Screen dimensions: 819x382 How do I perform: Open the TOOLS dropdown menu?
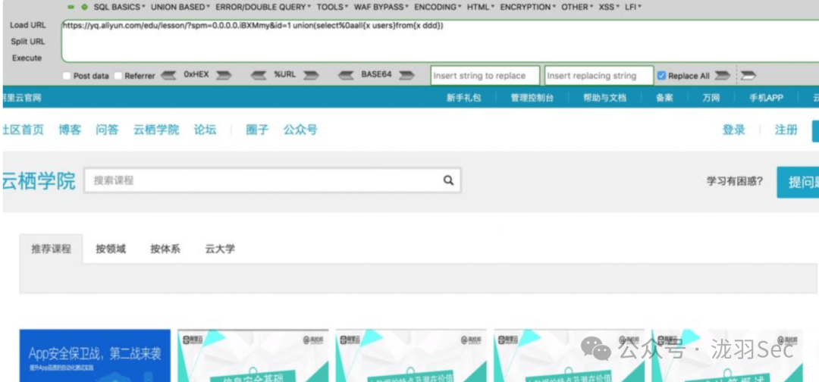click(x=333, y=8)
